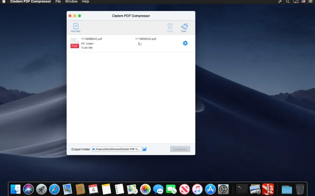Close the Cisdem PDF Compressor window
The width and height of the screenshot is (315, 196).
[x=70, y=16]
